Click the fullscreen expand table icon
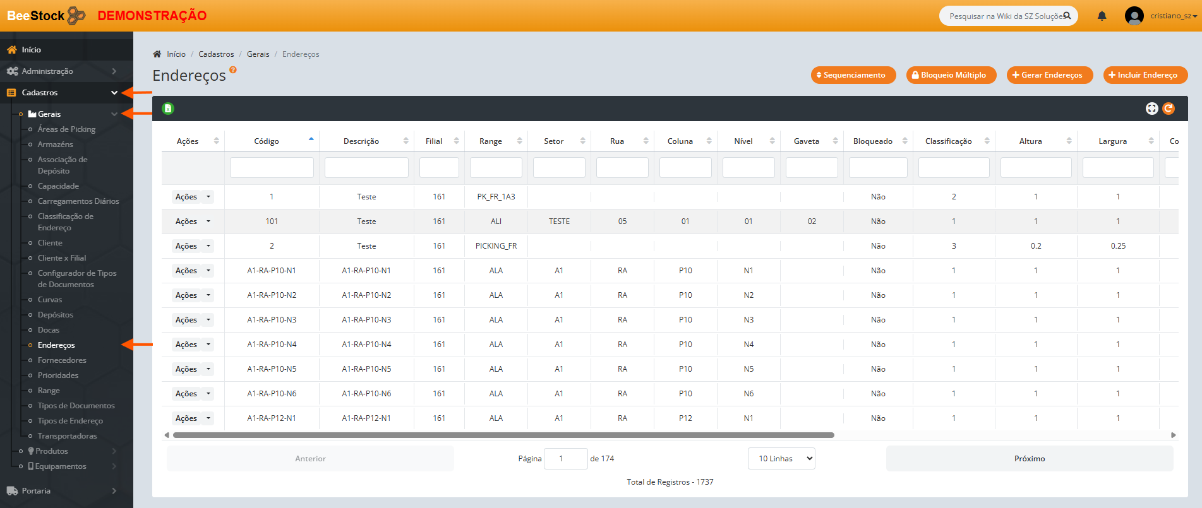Viewport: 1202px width, 508px height. (x=1151, y=109)
